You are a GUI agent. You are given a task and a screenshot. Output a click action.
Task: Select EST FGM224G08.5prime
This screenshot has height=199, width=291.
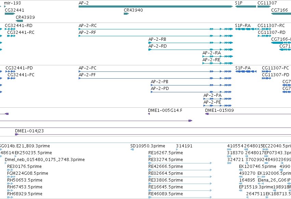(11, 177)
